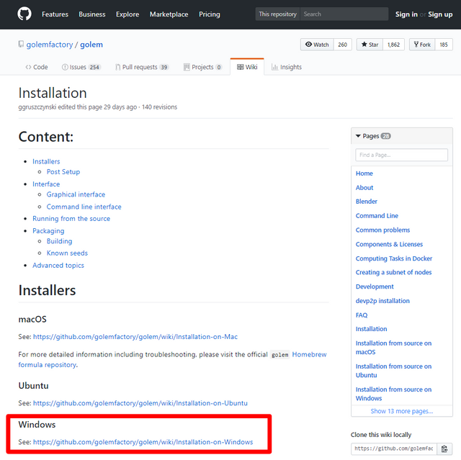Open the Blender wiki page
Image resolution: width=461 pixels, height=460 pixels.
pyautogui.click(x=367, y=202)
